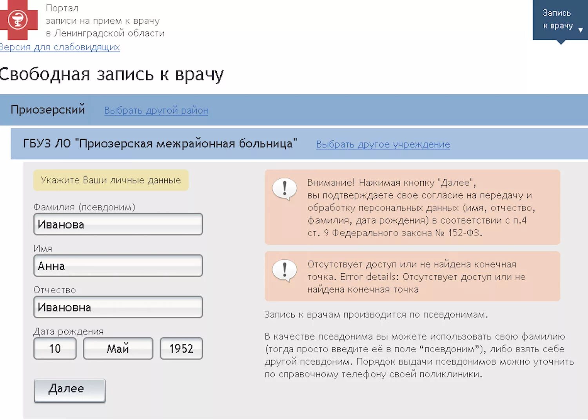The image size is (588, 420).
Task: Click exclamation icon in Отсутствует доступ error
Action: [285, 271]
